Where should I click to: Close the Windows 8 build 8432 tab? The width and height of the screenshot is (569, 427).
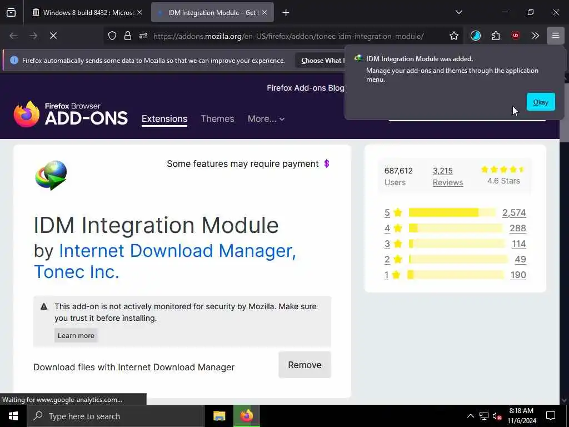(139, 13)
